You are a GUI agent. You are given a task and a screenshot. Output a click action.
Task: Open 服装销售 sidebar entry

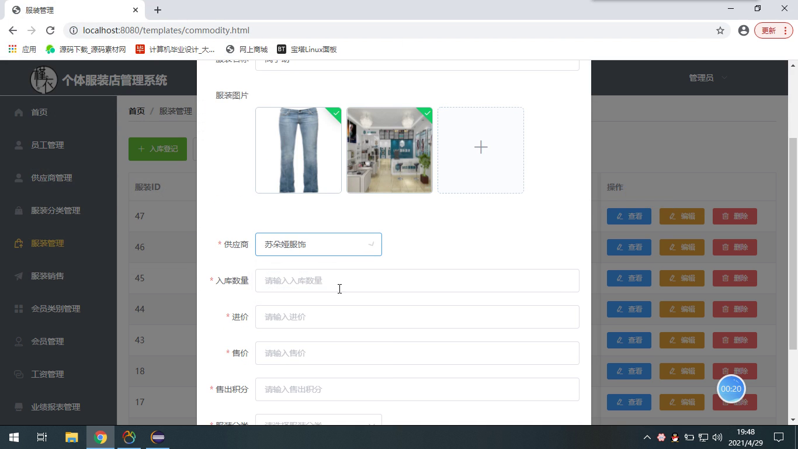(x=58, y=276)
